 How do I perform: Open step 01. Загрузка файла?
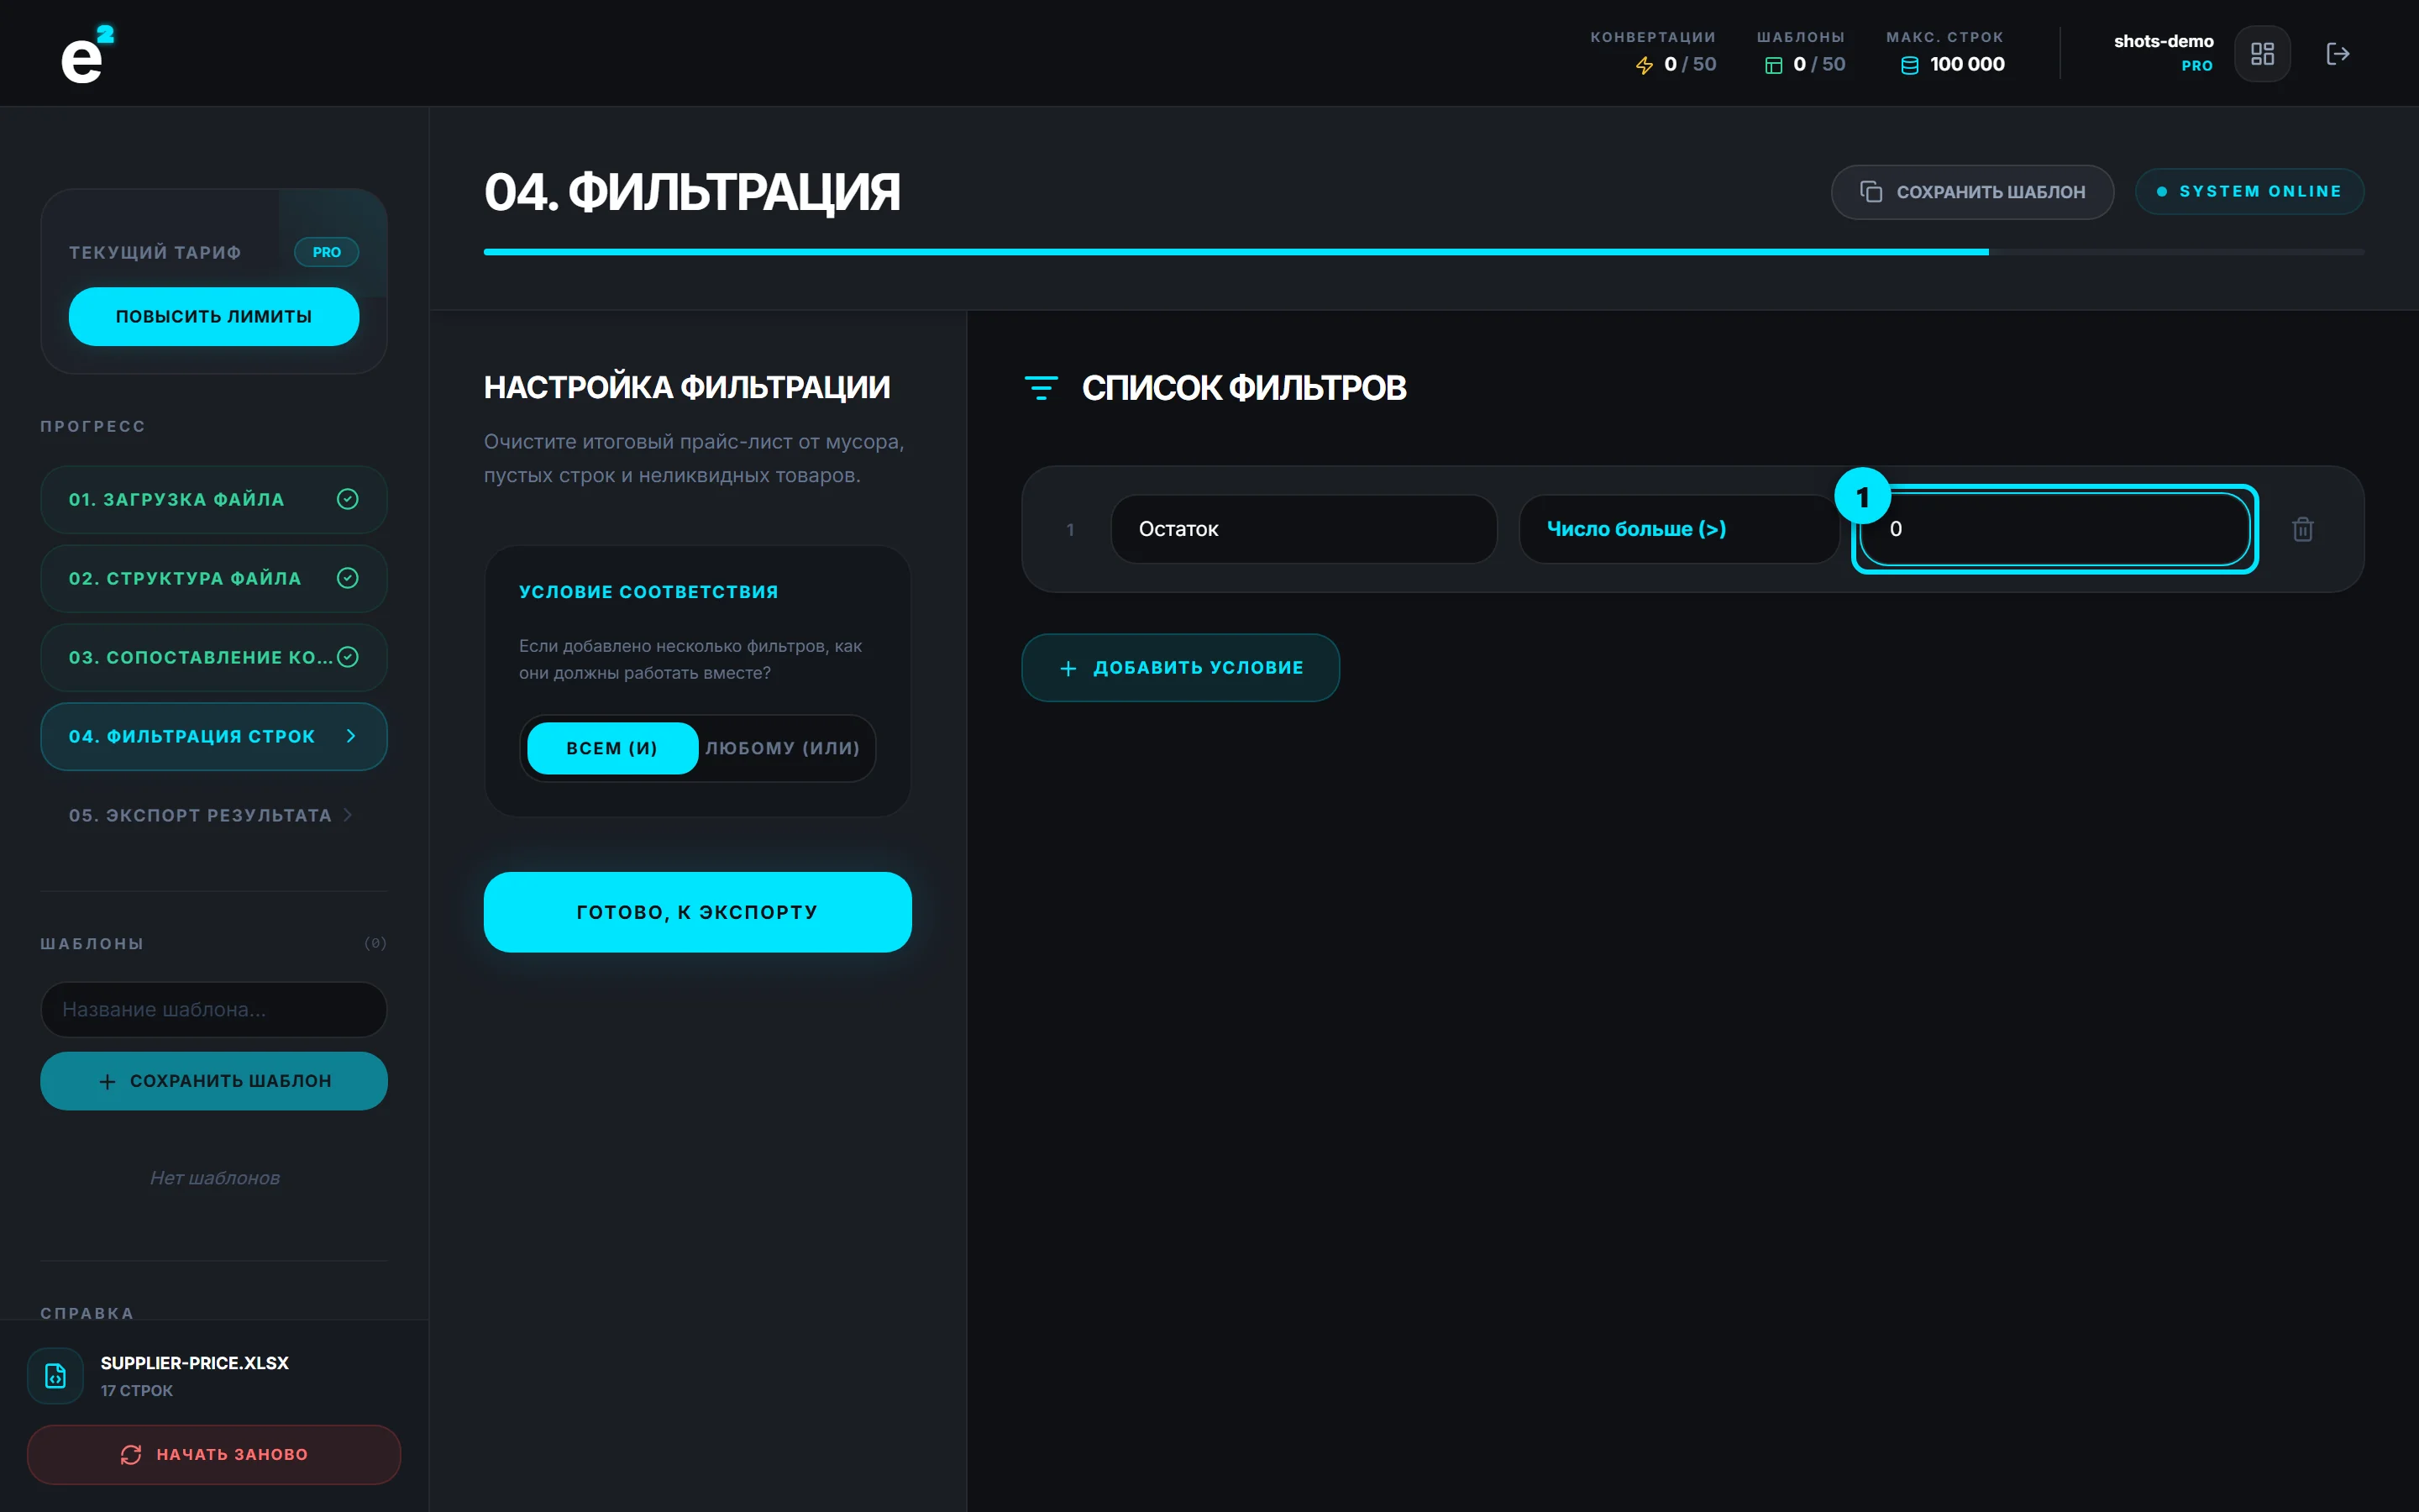click(x=214, y=499)
